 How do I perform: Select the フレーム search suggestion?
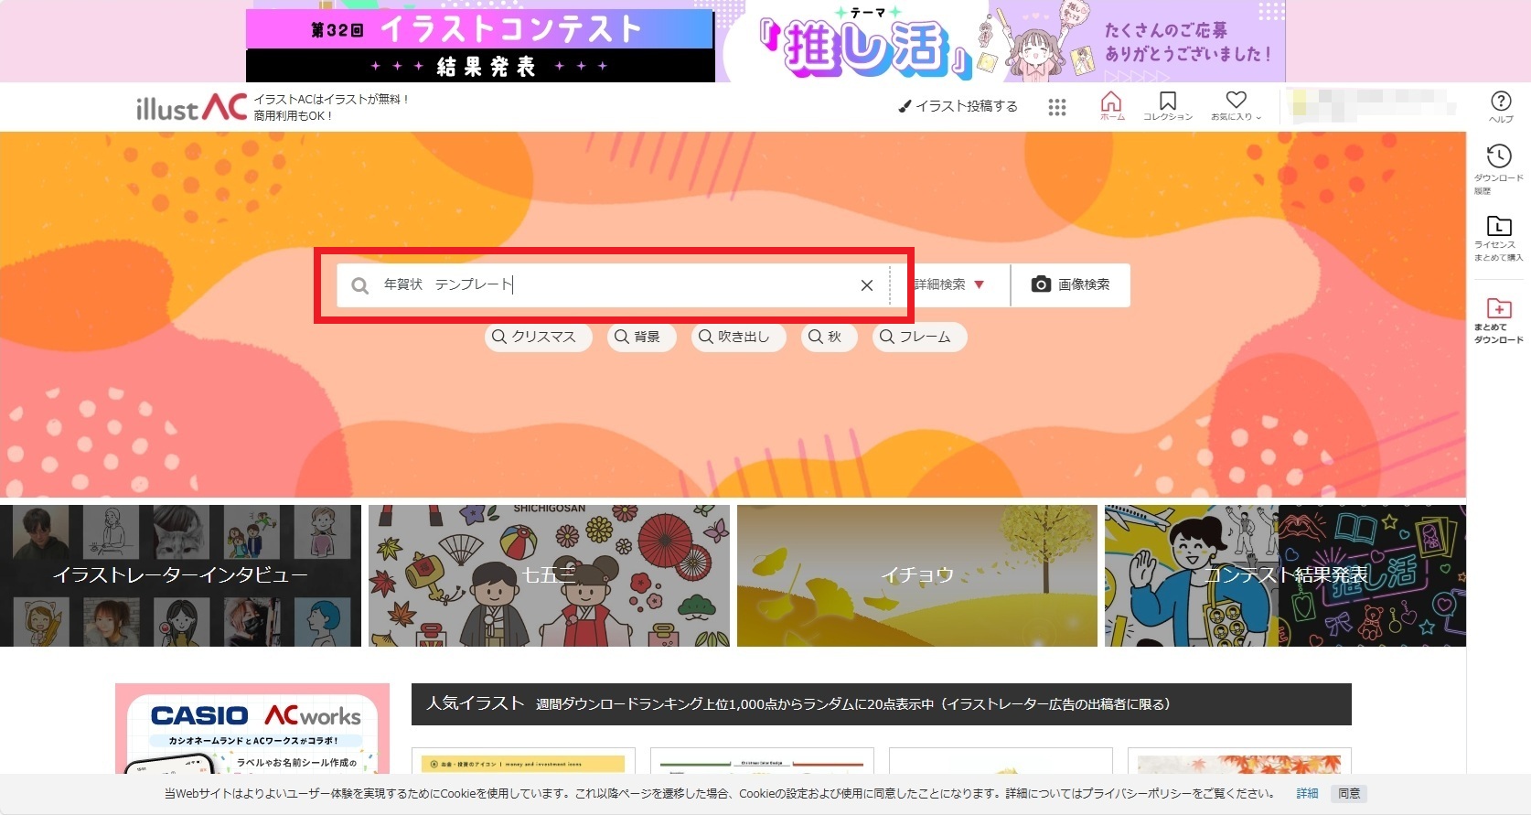point(918,337)
